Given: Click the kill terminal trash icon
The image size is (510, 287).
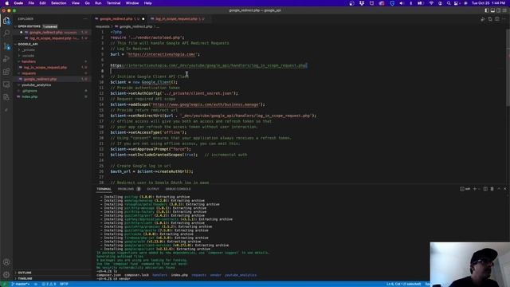Looking at the screenshot, I should (492, 189).
